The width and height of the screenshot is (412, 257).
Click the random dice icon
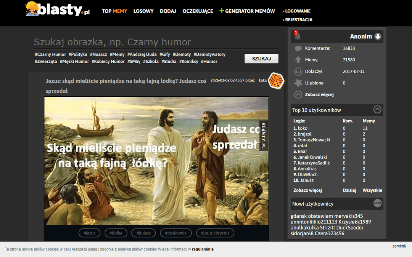click(x=276, y=81)
